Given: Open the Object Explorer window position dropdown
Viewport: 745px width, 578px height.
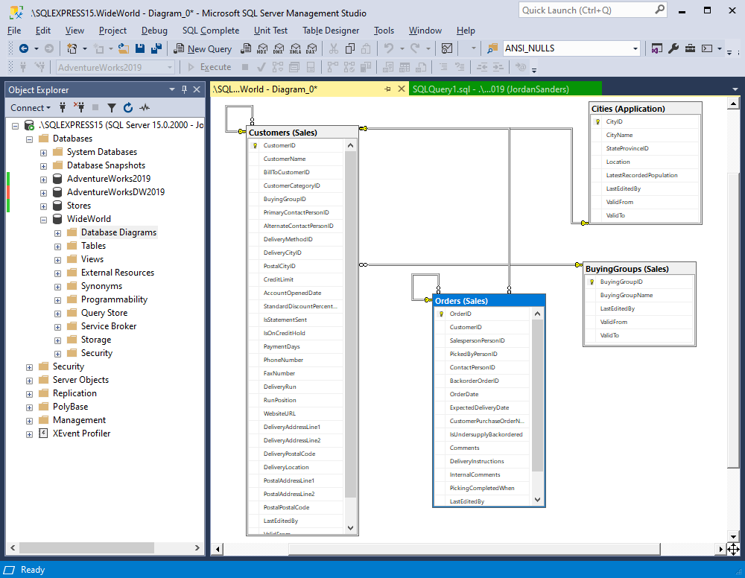Looking at the screenshot, I should click(x=172, y=89).
